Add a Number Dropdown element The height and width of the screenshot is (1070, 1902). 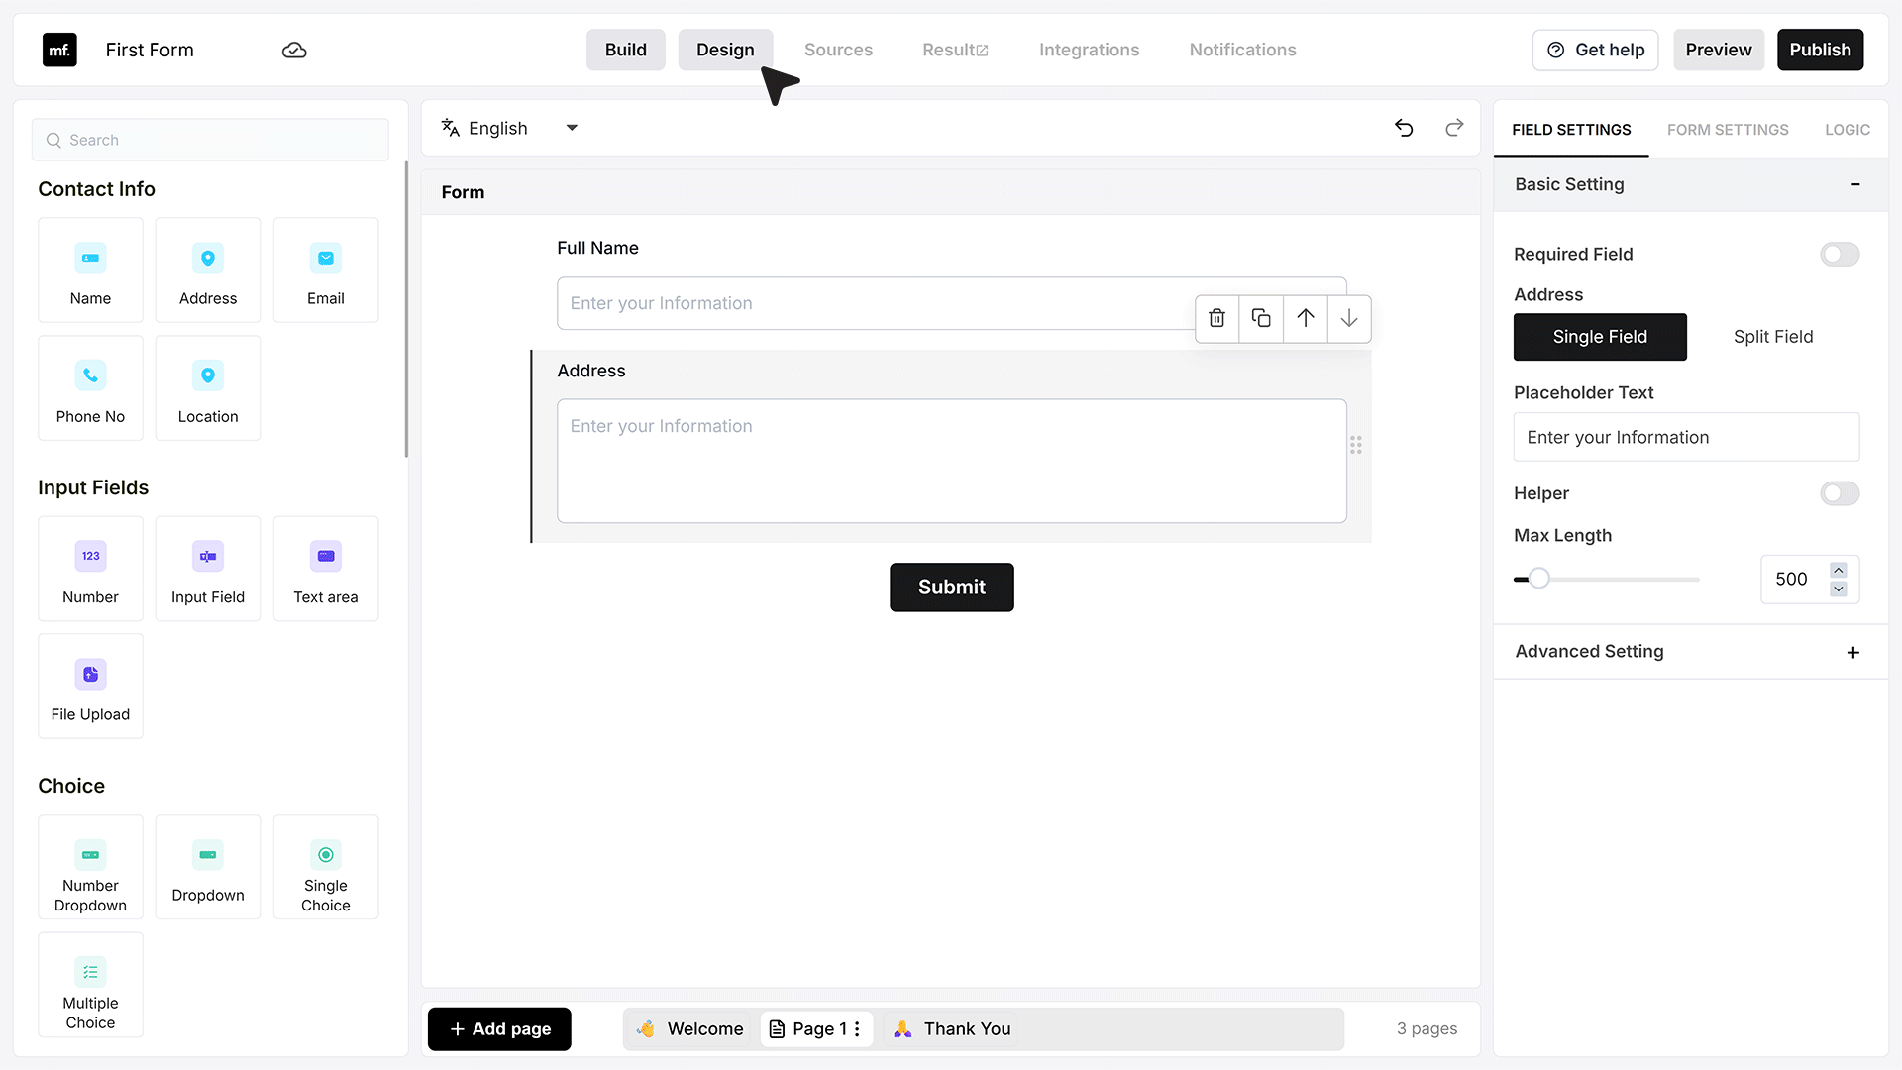(90, 867)
